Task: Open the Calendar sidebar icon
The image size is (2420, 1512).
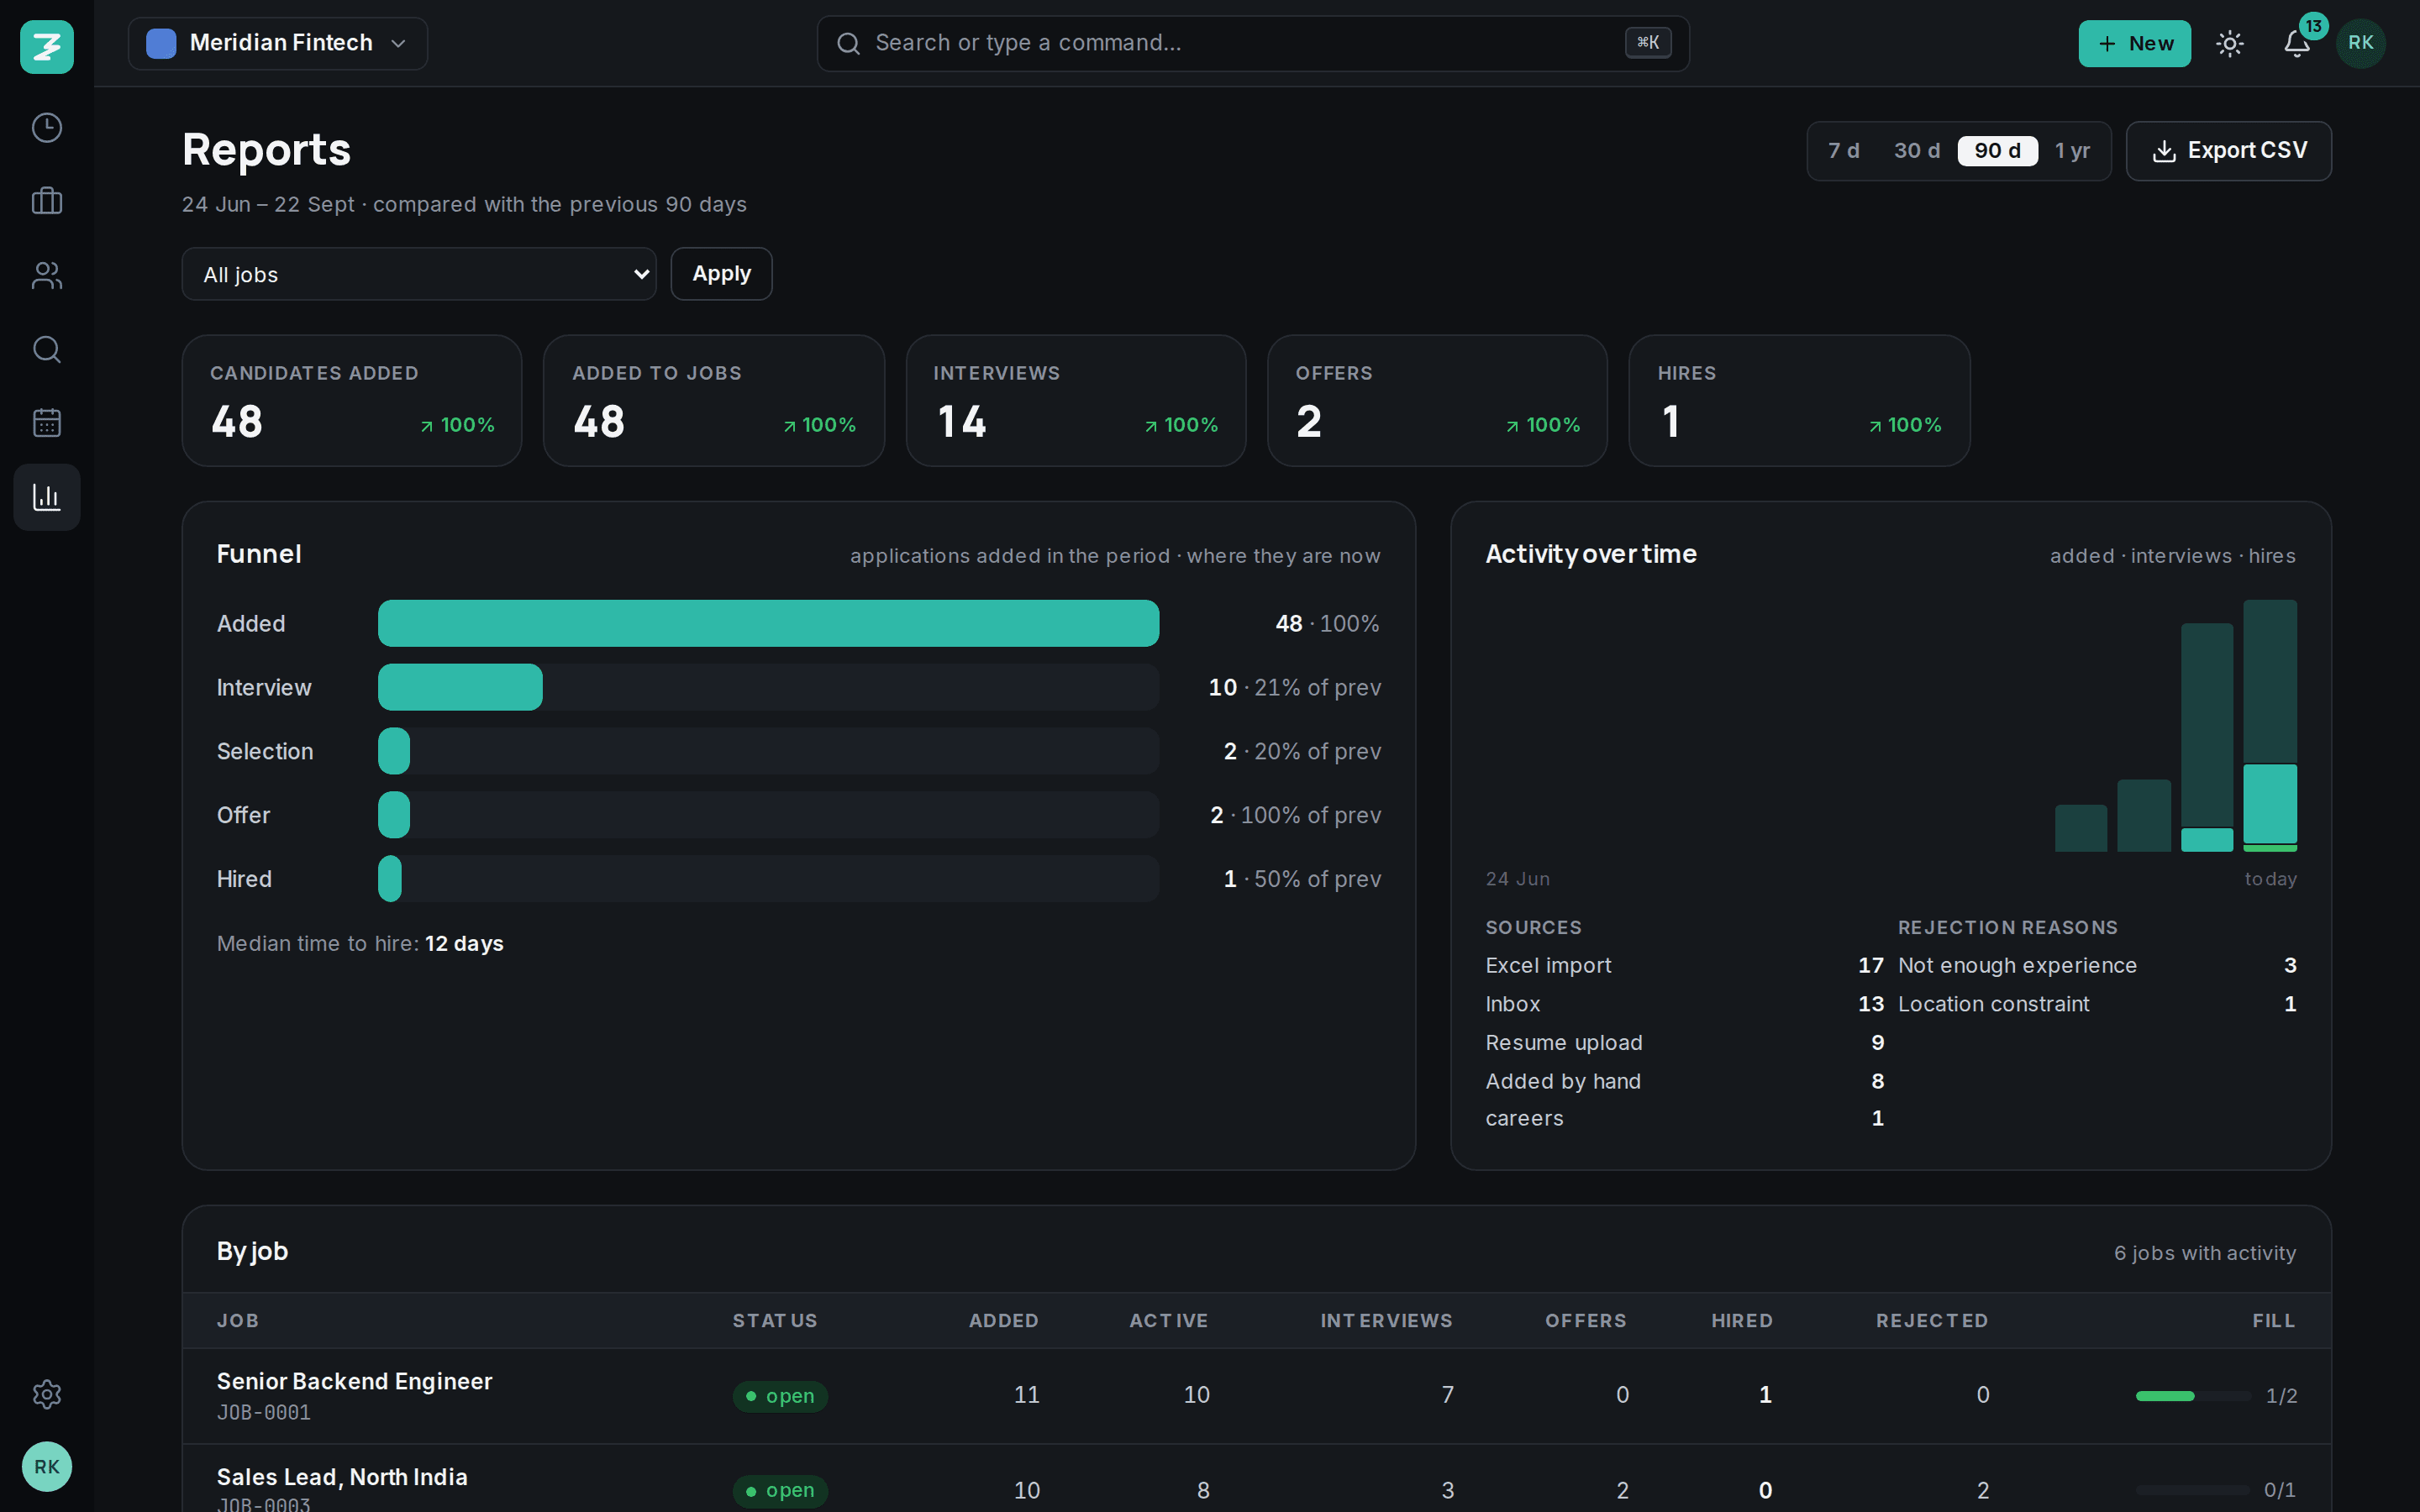Action: pyautogui.click(x=47, y=422)
